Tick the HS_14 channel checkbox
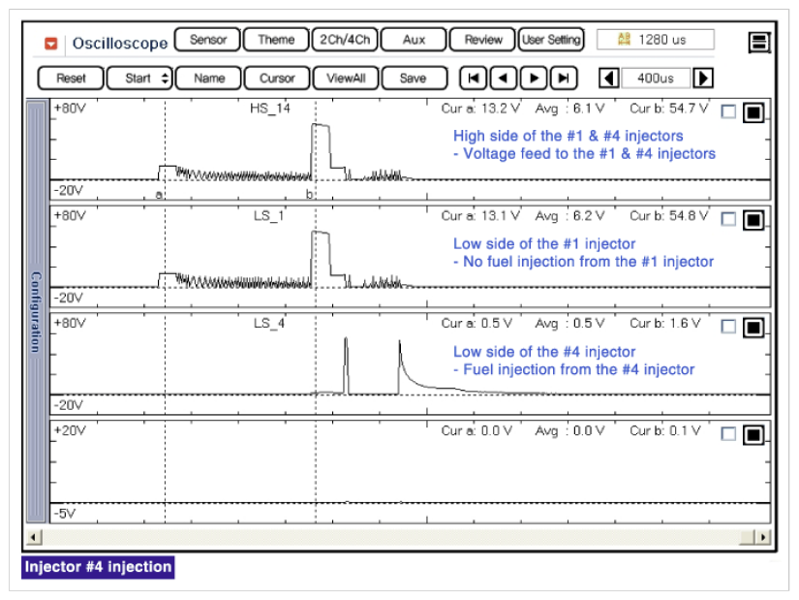The width and height of the screenshot is (799, 600). click(728, 111)
